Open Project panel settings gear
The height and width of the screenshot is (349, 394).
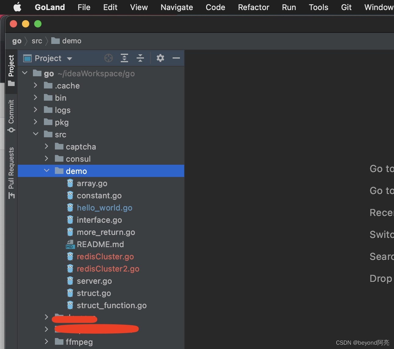coord(160,58)
